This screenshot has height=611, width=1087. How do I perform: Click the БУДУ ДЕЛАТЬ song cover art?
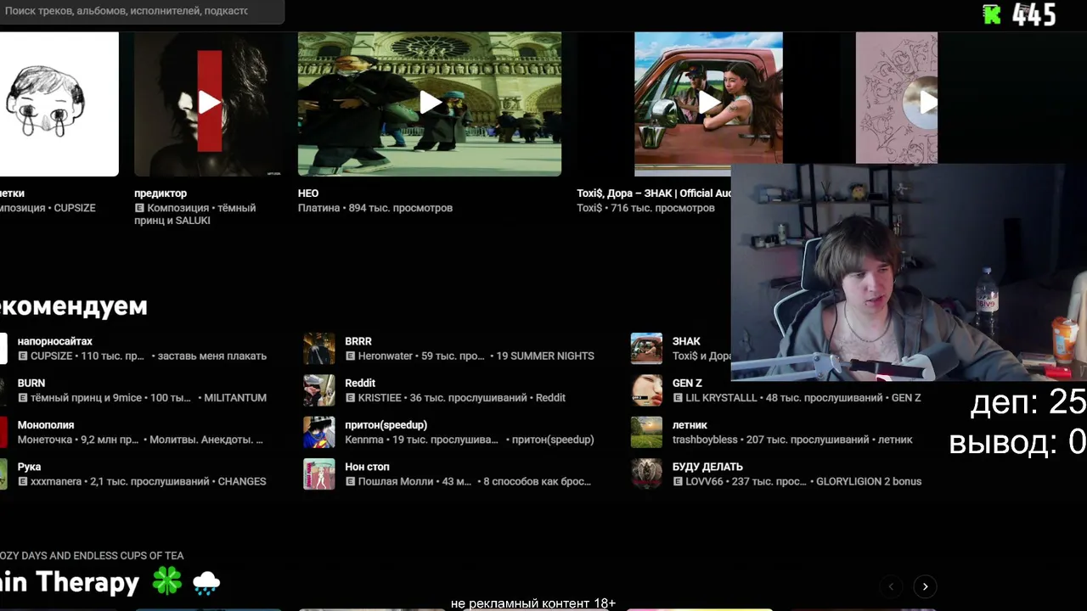pyautogui.click(x=646, y=474)
